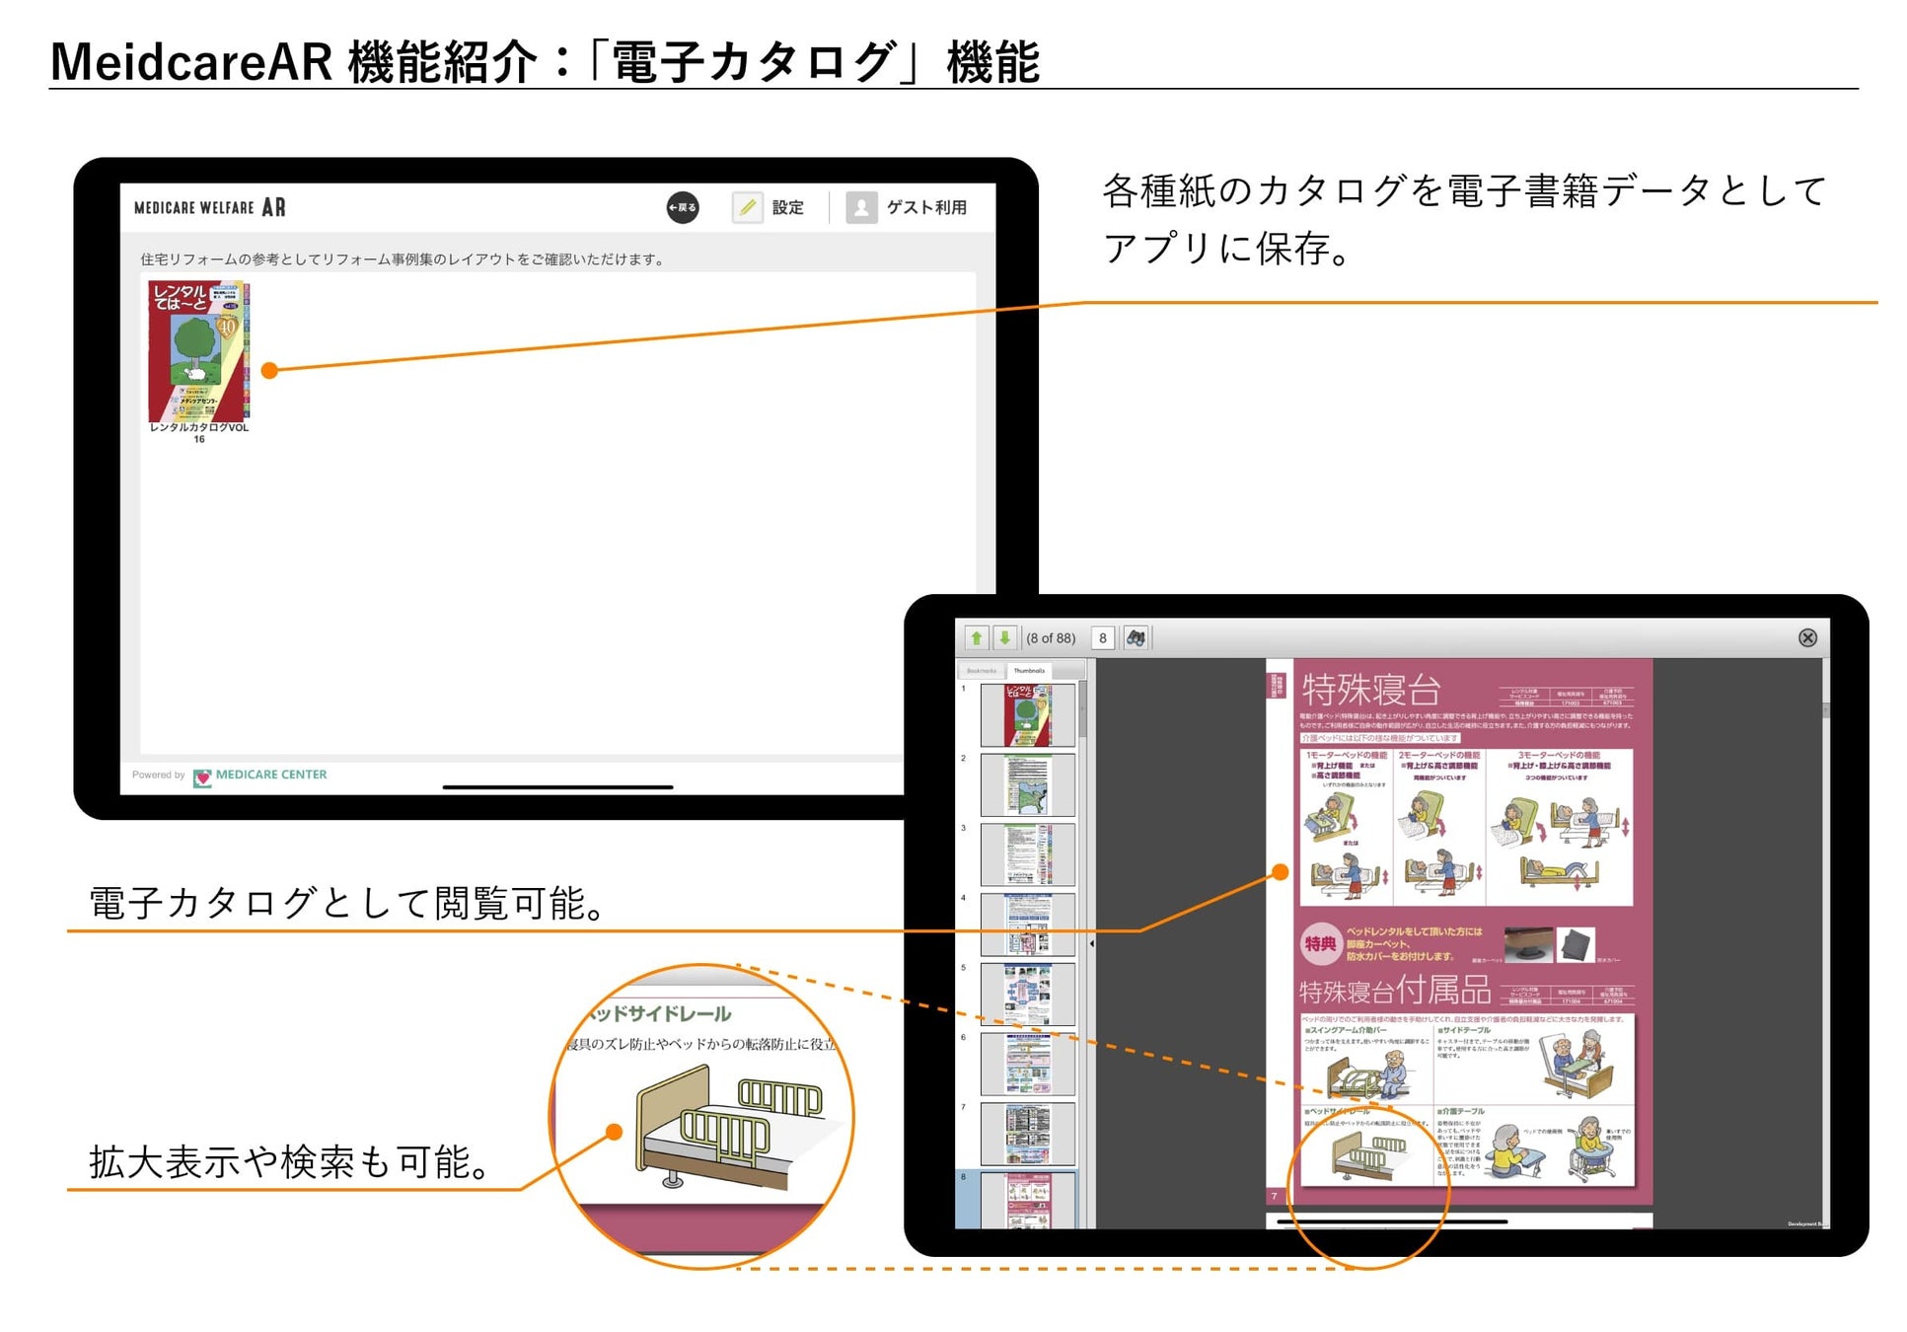
Task: Select page 1 thumbnail in sidebar
Action: click(x=1027, y=715)
